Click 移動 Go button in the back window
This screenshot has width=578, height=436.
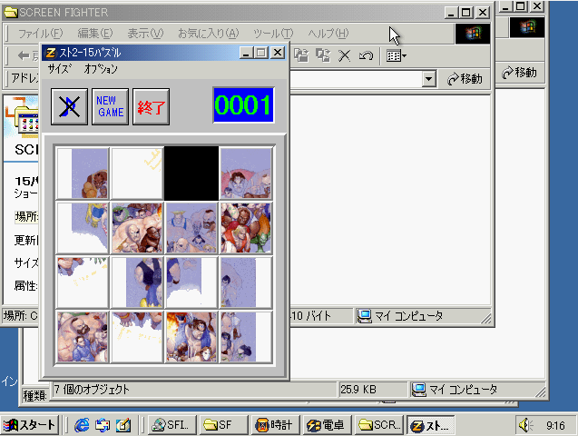519,73
